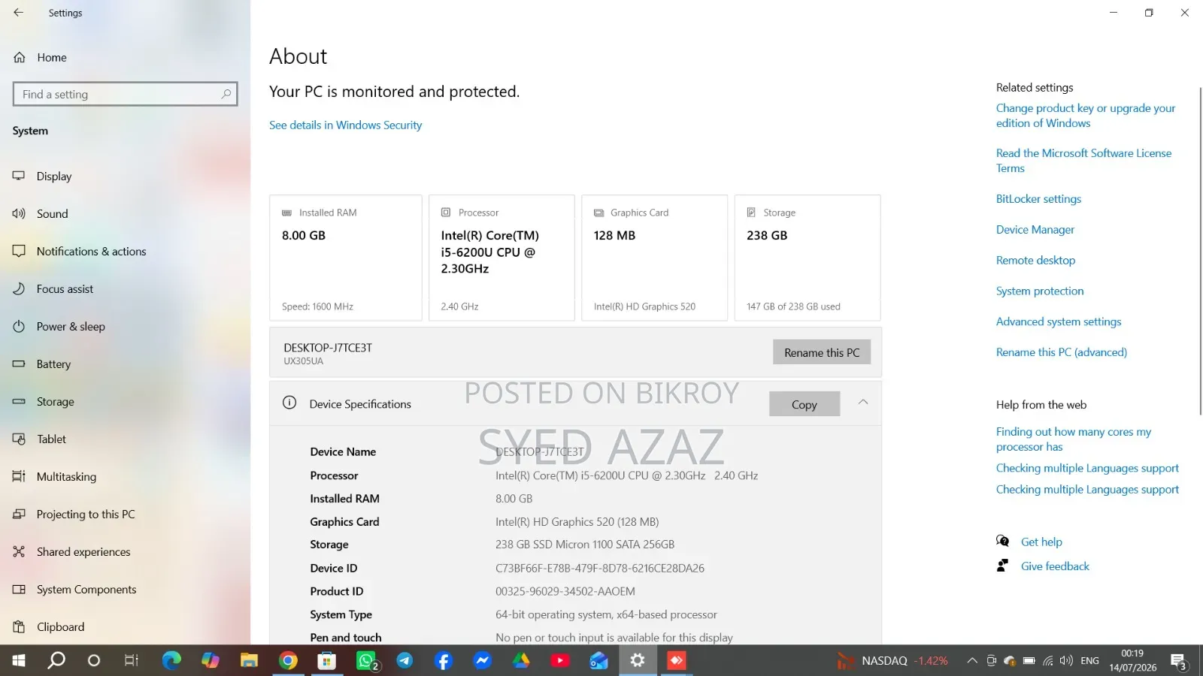1203x676 pixels.
Task: Open Clipboard settings
Action: 60,627
